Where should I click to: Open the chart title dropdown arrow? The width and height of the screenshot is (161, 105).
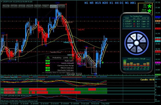point(2,2)
